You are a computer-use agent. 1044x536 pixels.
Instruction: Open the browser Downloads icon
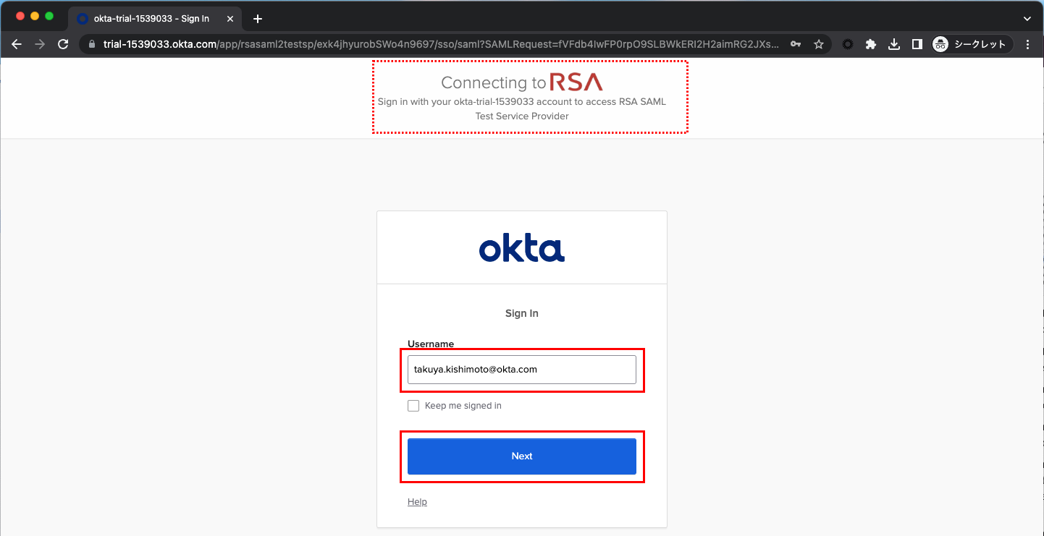pyautogui.click(x=894, y=44)
